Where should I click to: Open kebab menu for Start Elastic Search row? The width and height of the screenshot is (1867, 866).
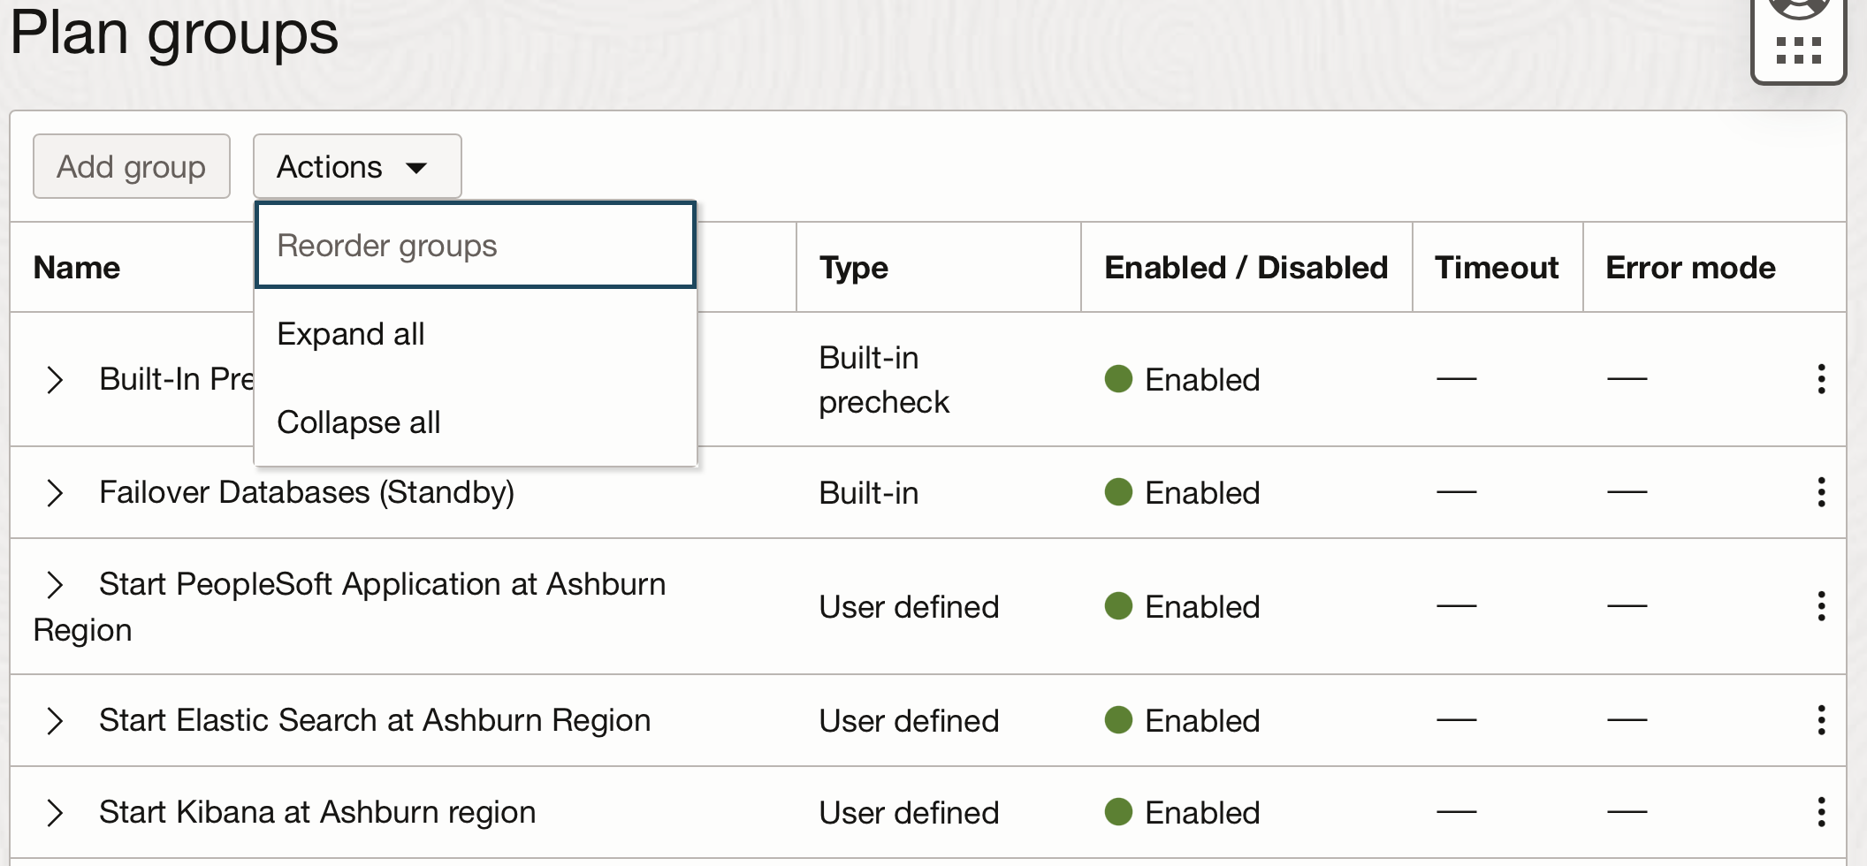pos(1821,720)
